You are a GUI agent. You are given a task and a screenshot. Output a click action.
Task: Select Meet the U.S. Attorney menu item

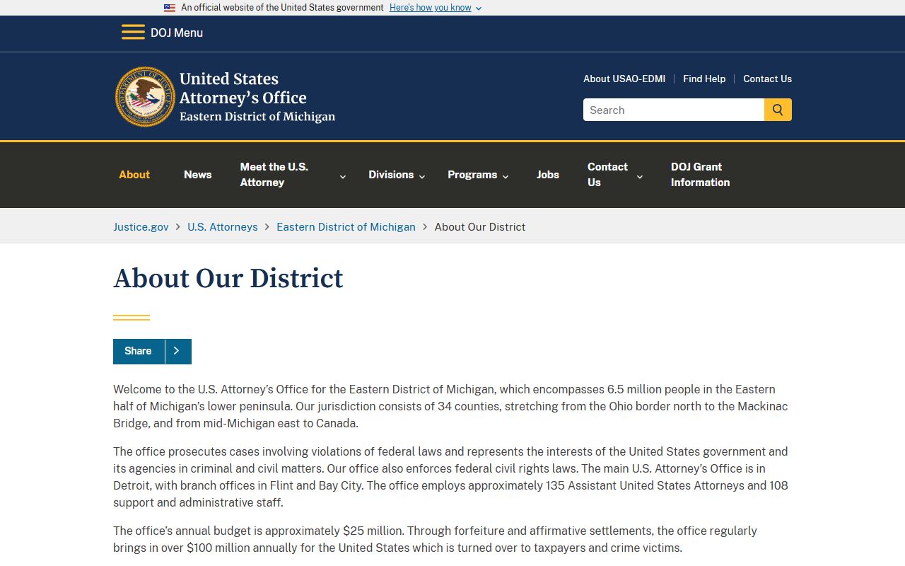(274, 175)
